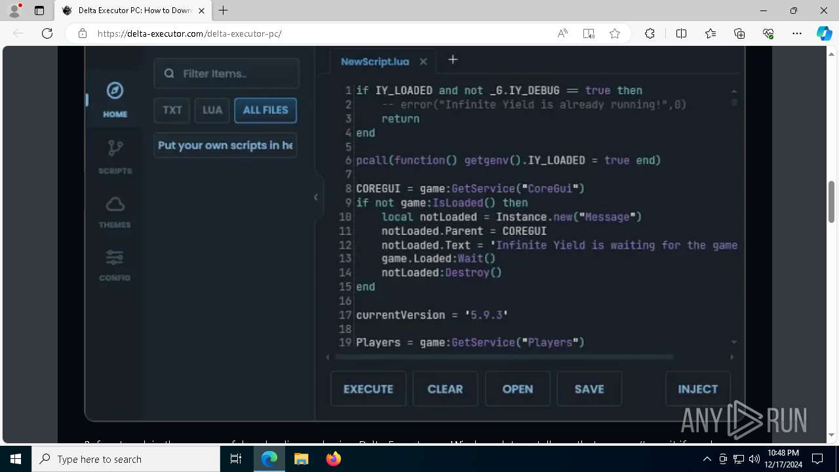839x472 pixels.
Task: Click the EXECUTE button
Action: click(368, 389)
